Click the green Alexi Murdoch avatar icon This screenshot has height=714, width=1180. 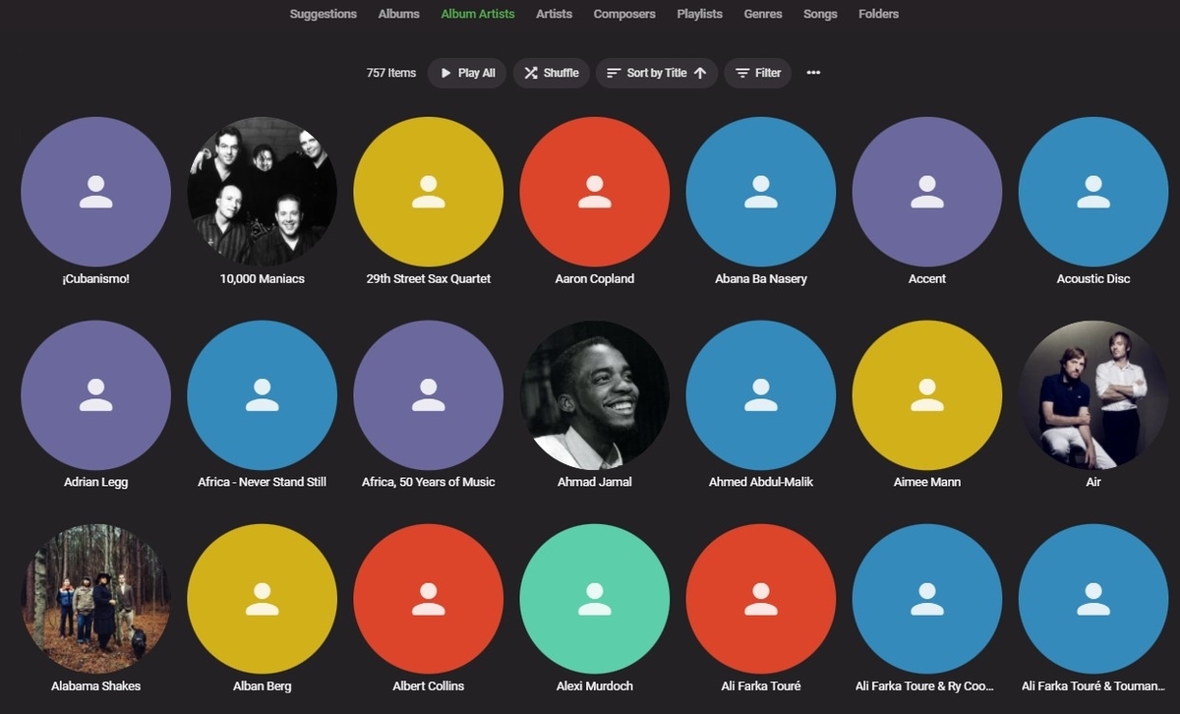pos(595,599)
